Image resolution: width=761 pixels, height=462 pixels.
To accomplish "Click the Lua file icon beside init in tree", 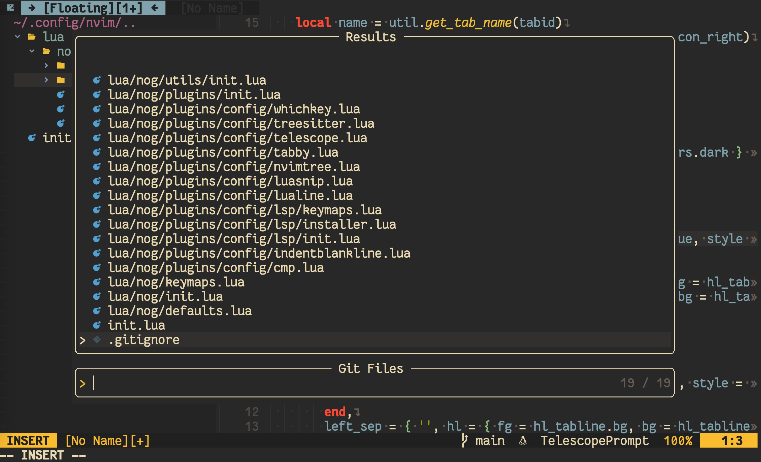I will coord(32,138).
